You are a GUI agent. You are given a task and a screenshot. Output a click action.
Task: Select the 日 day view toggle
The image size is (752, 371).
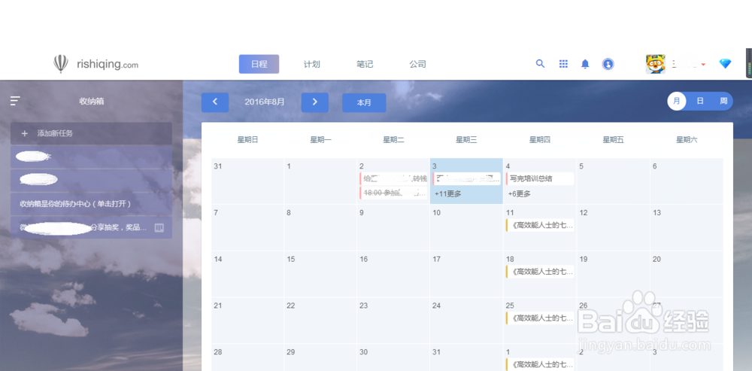[x=700, y=102]
